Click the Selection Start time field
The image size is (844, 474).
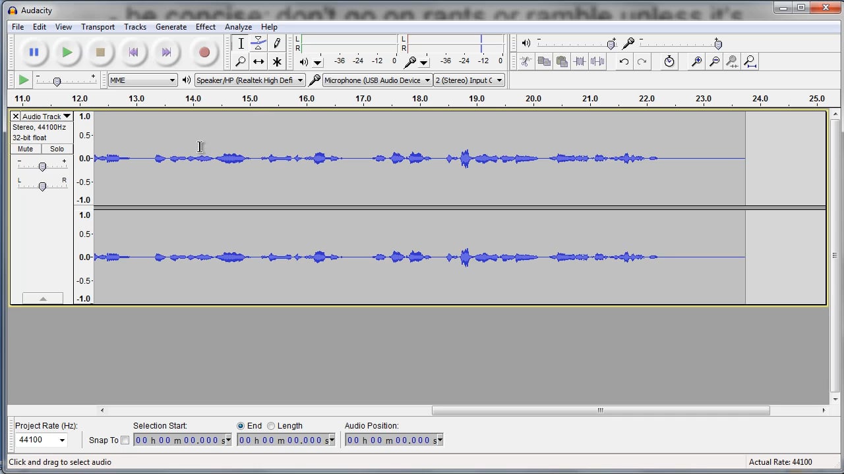[x=178, y=440]
